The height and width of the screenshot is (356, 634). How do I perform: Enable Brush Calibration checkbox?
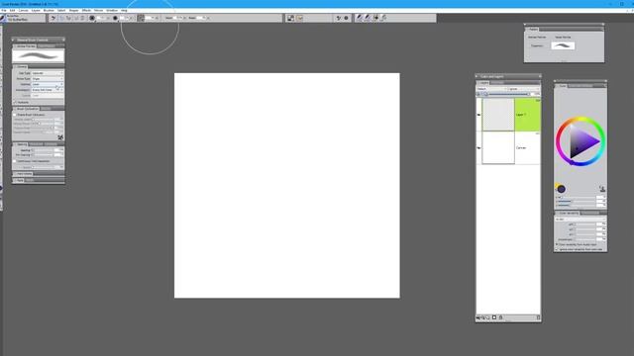pos(15,115)
